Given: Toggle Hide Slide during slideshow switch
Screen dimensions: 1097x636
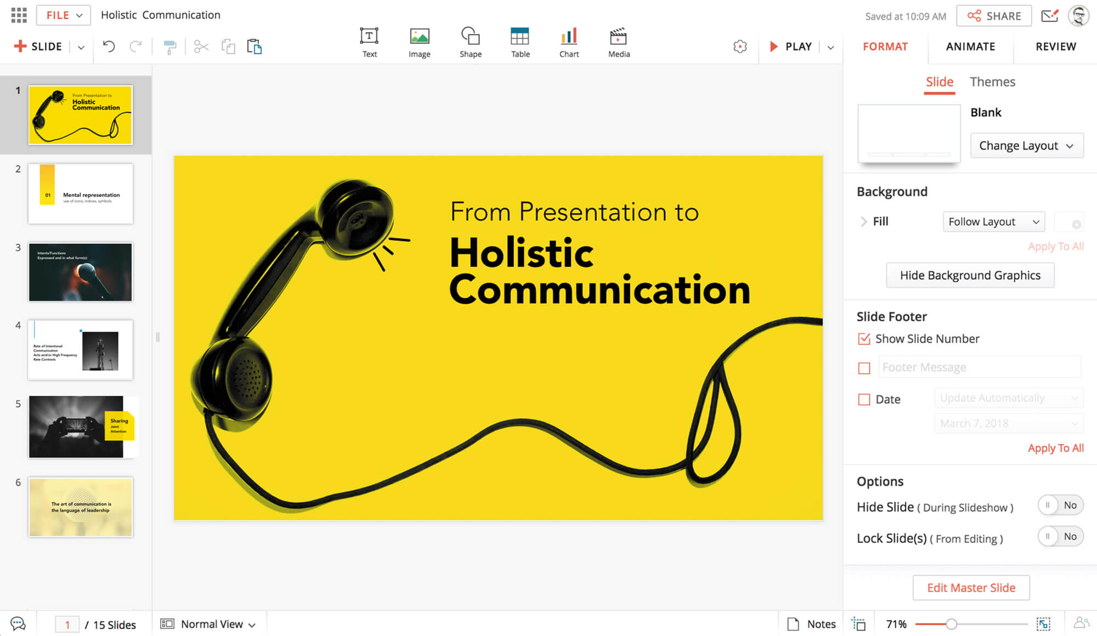Looking at the screenshot, I should (1060, 505).
